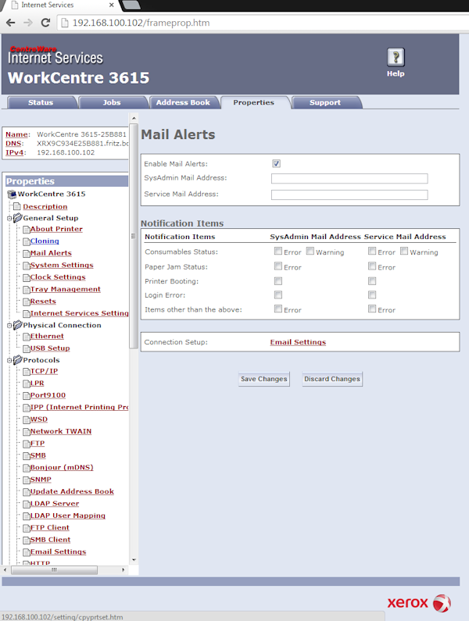
Task: Click the Protocols folder icon
Action: point(17,360)
